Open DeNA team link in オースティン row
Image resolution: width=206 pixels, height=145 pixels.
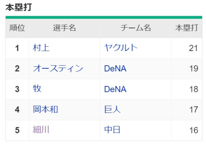click(x=115, y=69)
